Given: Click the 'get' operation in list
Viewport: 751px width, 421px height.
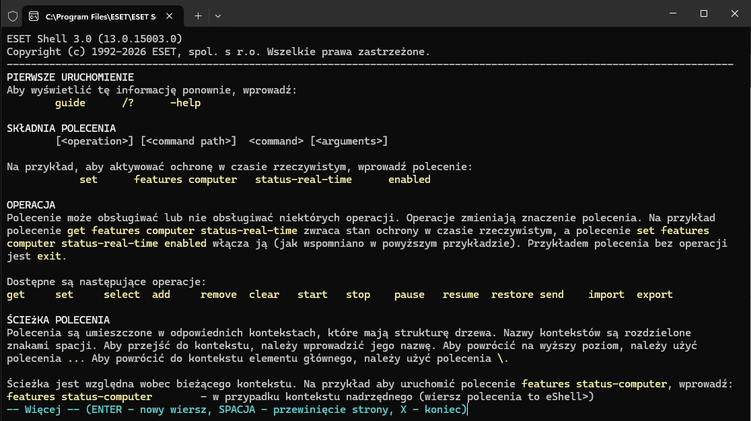Looking at the screenshot, I should (x=15, y=295).
